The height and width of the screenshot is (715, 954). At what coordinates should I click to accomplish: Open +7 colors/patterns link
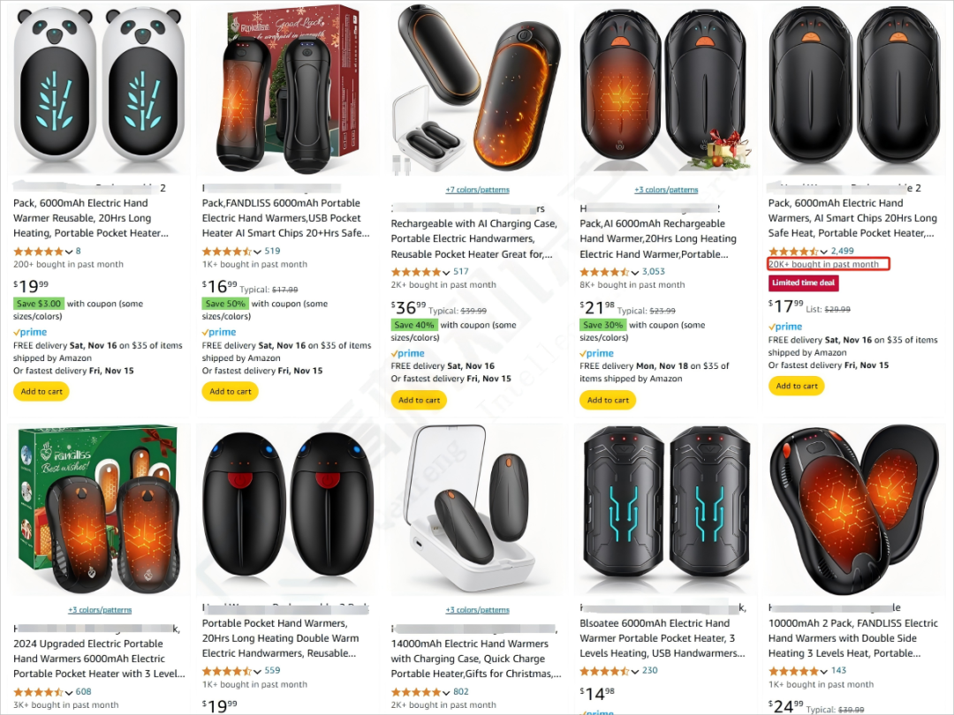point(478,190)
